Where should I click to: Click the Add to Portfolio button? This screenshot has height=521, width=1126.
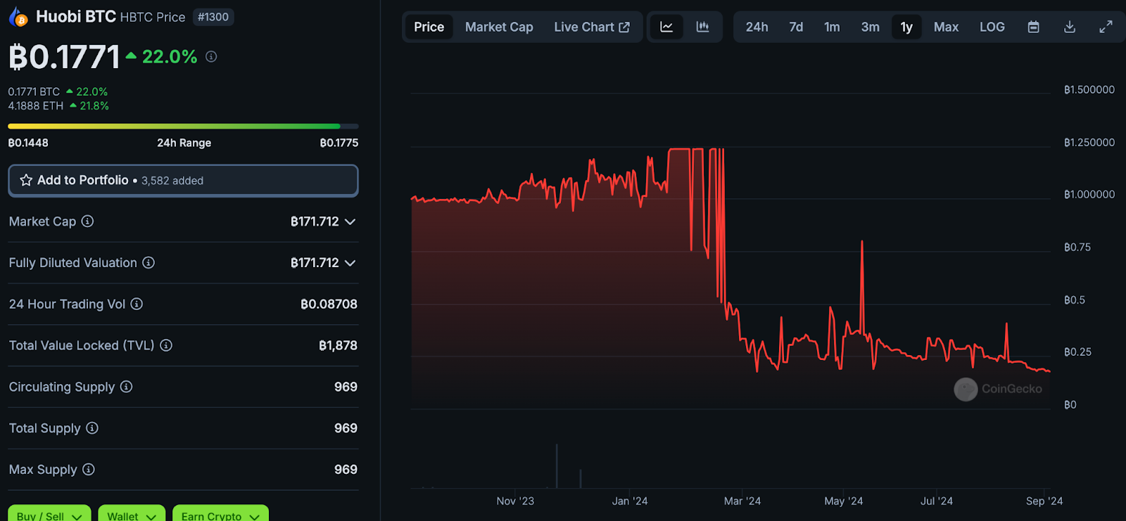click(183, 181)
